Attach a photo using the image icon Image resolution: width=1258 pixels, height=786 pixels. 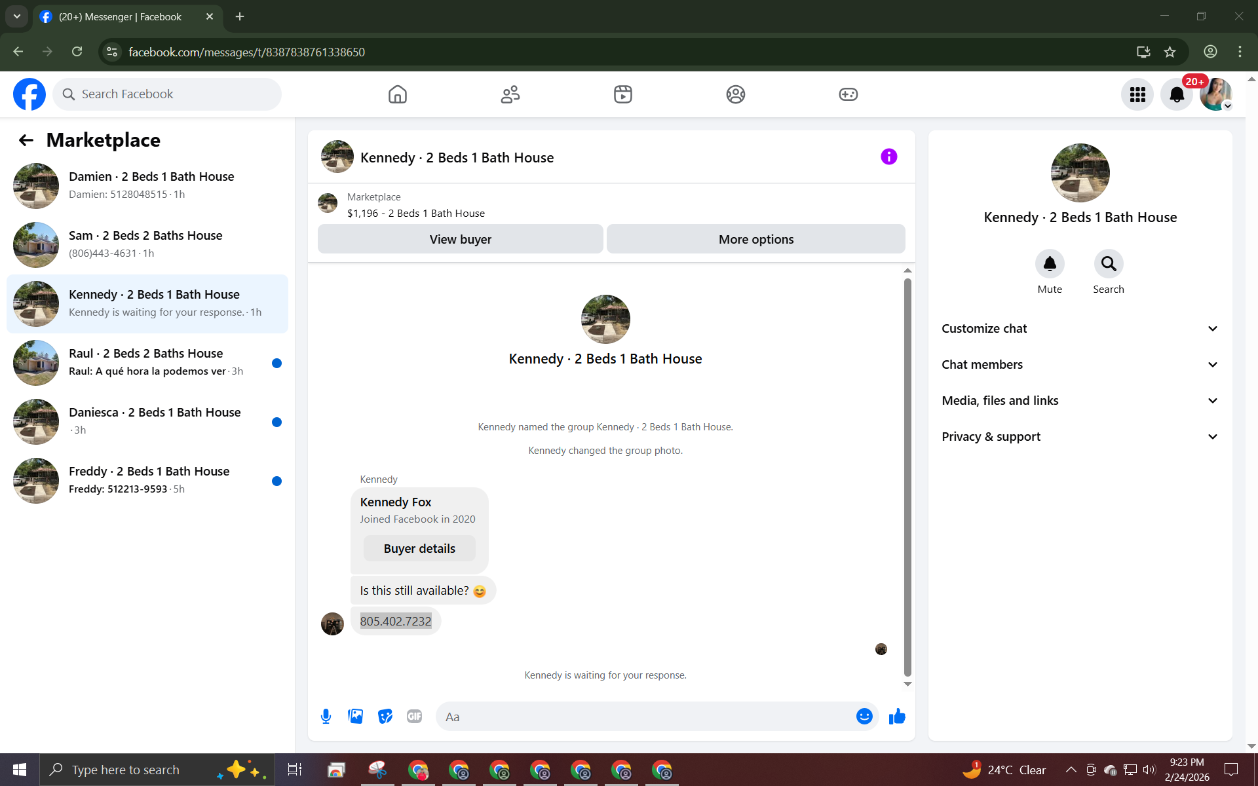[355, 717]
